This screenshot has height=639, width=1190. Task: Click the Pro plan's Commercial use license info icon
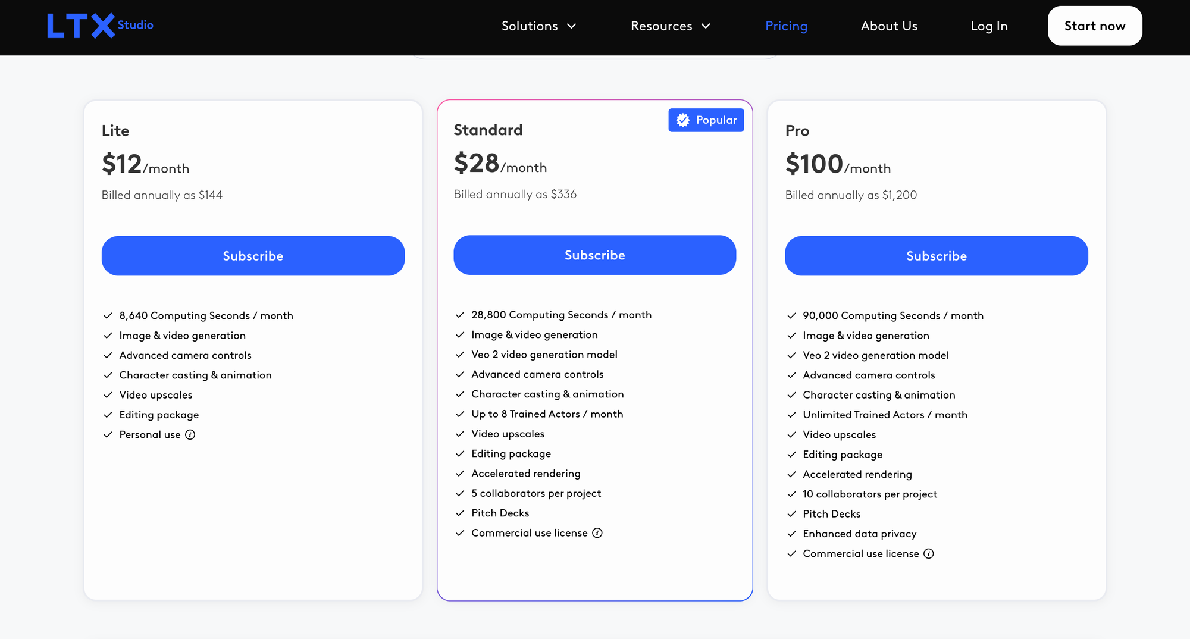(x=929, y=553)
